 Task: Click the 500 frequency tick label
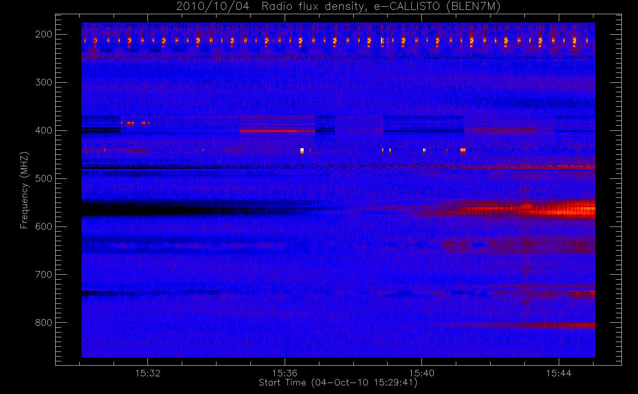[44, 178]
